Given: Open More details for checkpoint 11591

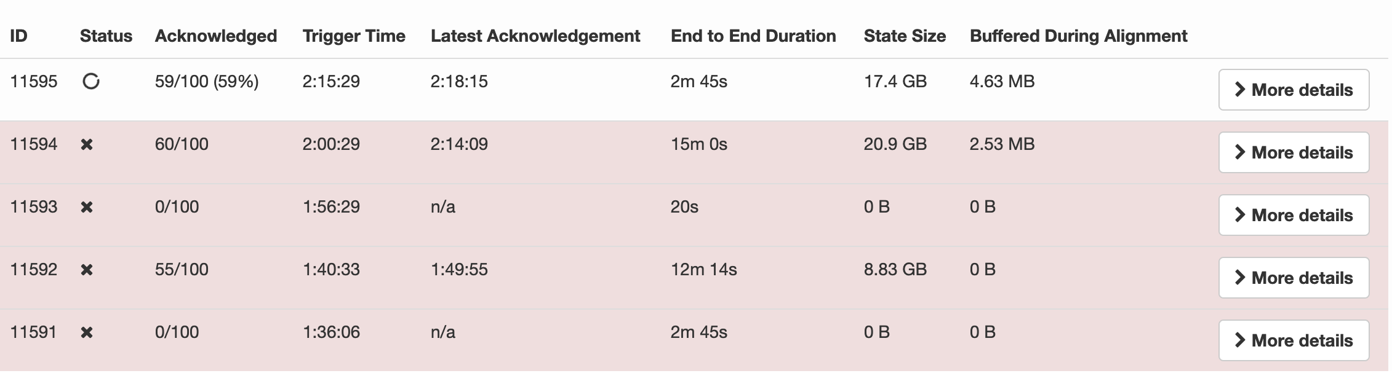Looking at the screenshot, I should (1294, 340).
